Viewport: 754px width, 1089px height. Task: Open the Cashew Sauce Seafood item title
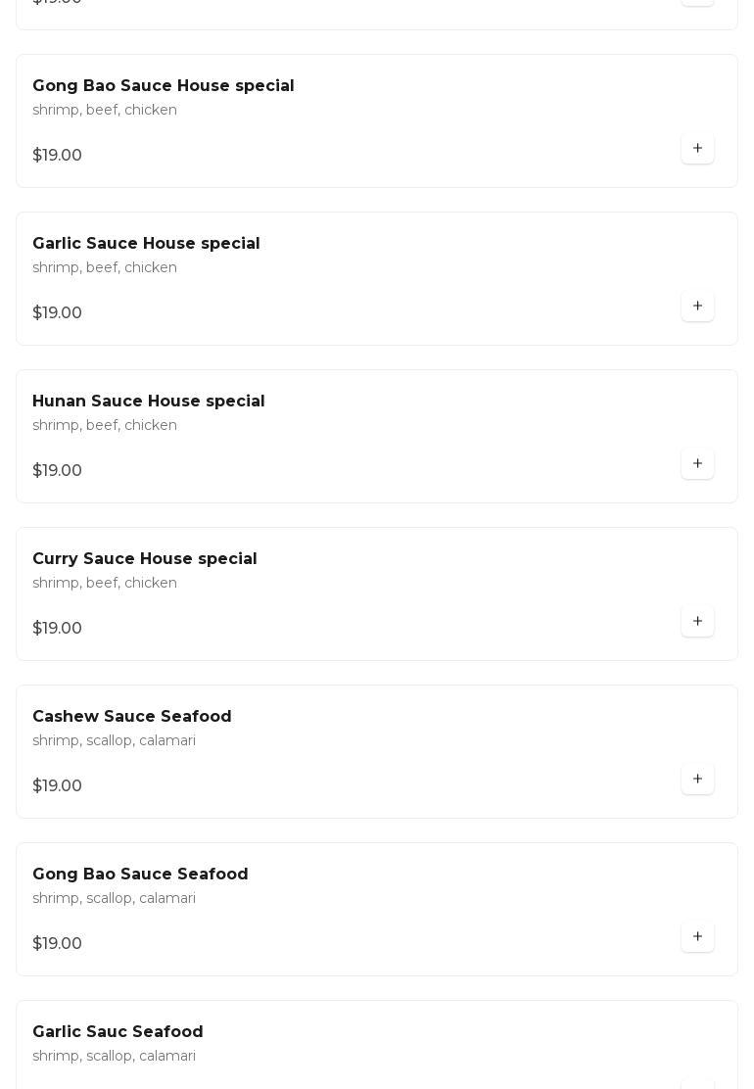click(x=132, y=716)
